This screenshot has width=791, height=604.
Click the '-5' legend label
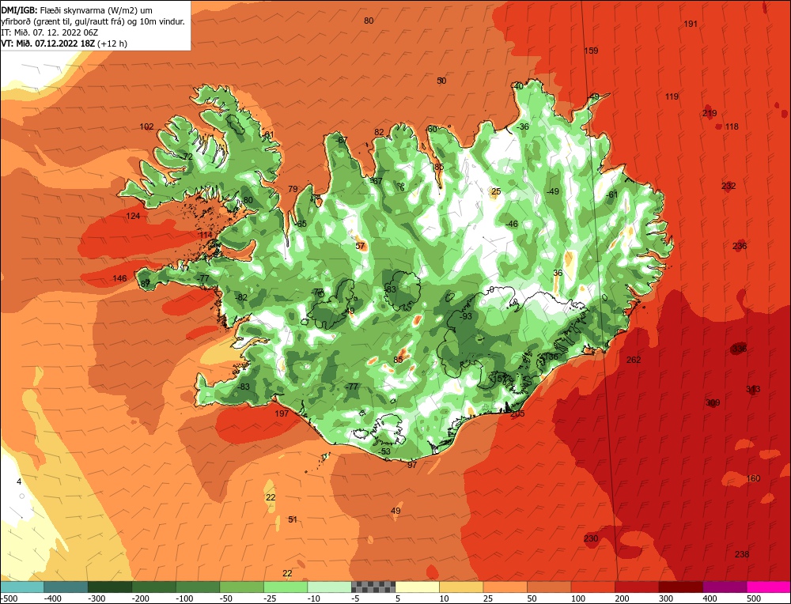click(x=358, y=598)
